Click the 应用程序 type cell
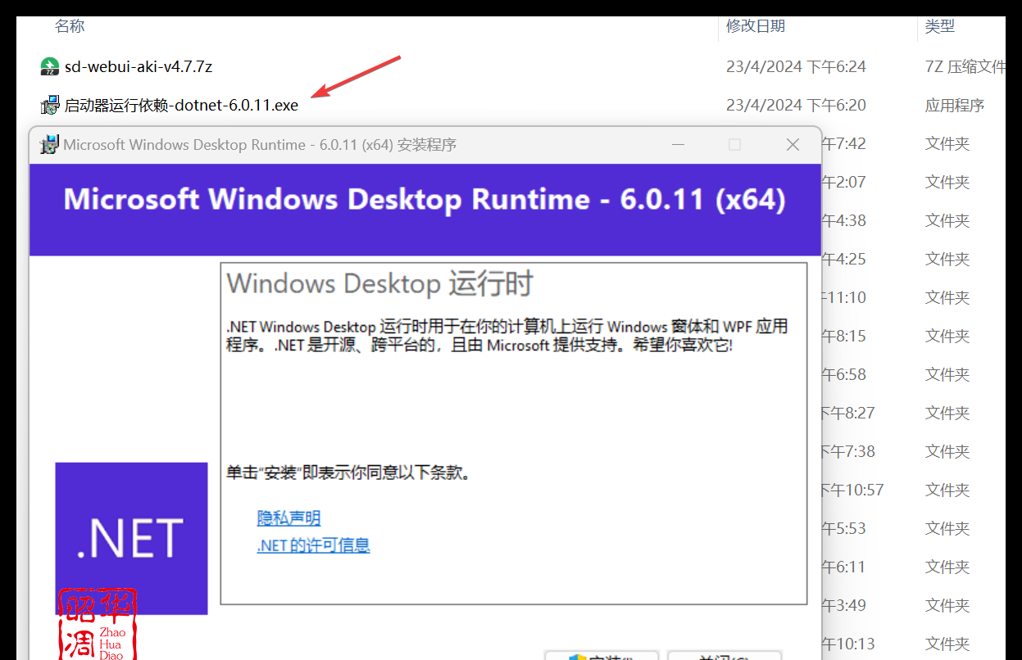The width and height of the screenshot is (1022, 660). (x=955, y=105)
